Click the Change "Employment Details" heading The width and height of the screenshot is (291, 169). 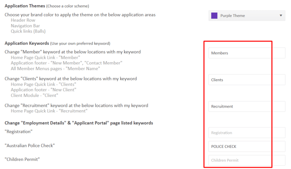pyautogui.click(x=79, y=123)
